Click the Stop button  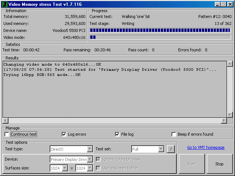pyautogui.click(x=220, y=164)
